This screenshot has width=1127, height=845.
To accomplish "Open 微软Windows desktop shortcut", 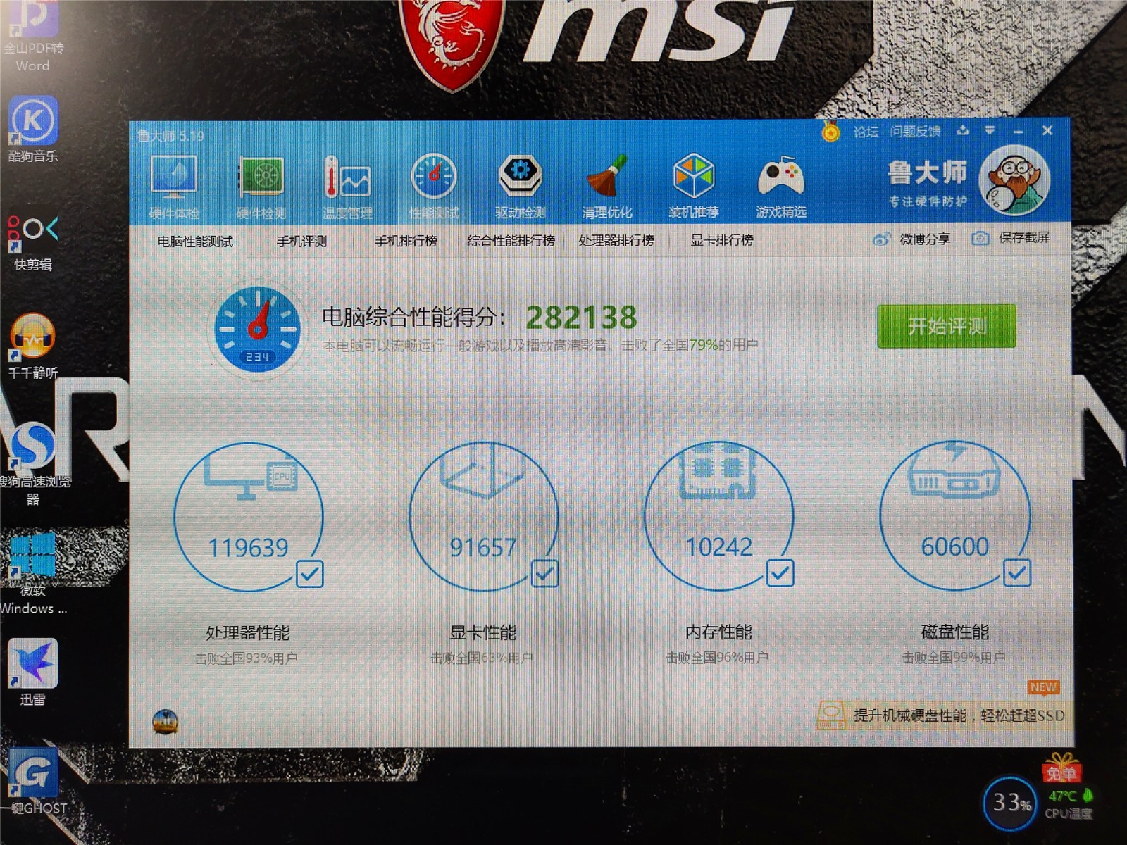I will (33, 574).
